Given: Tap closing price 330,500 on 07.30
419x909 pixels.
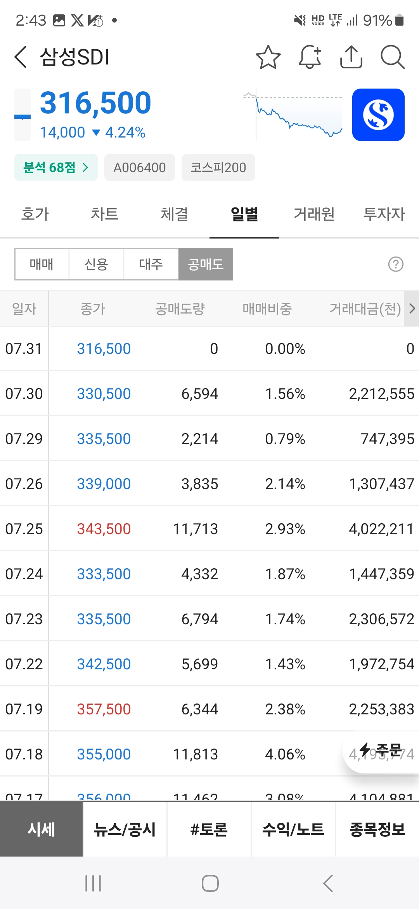Looking at the screenshot, I should [104, 394].
